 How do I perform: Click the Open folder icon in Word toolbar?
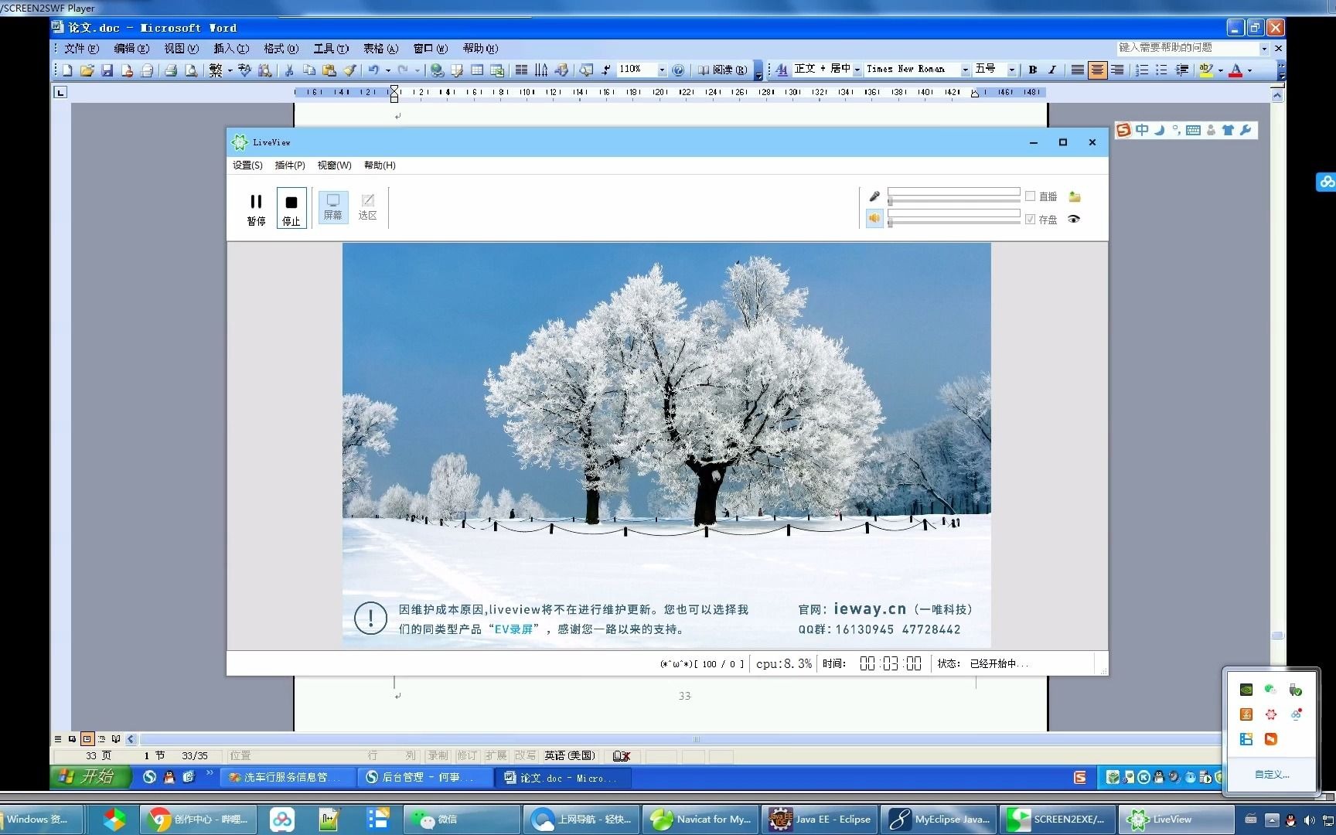pyautogui.click(x=87, y=70)
